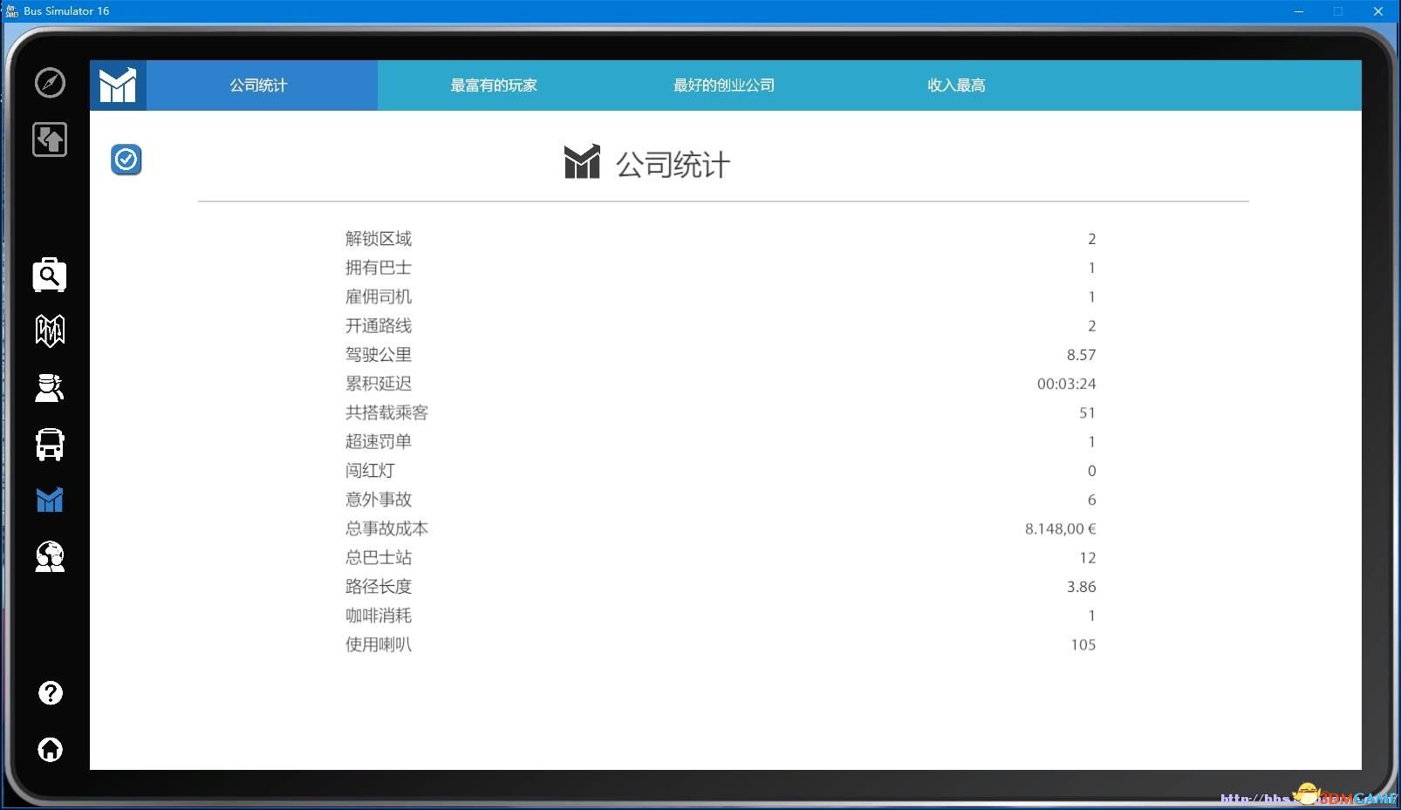The image size is (1401, 810).
Task: Click the 开通路线 row label
Action: tap(379, 326)
